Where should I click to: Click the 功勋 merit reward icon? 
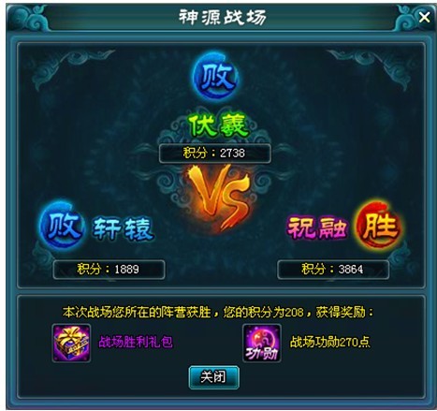(x=262, y=343)
